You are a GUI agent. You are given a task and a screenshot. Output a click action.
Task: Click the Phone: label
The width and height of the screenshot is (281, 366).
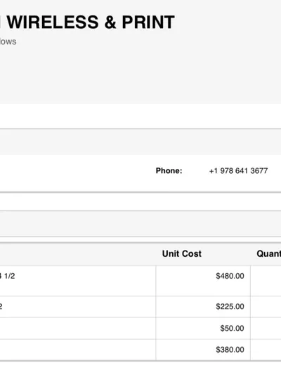[169, 170]
